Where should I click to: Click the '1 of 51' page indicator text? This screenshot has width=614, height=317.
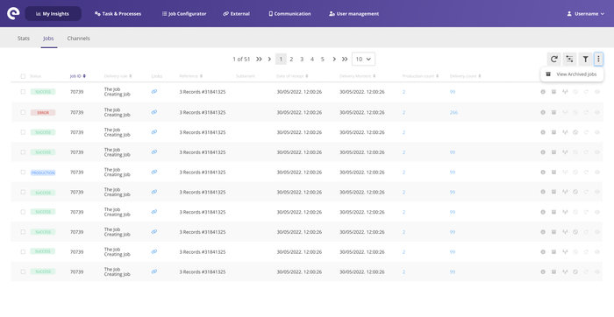241,59
